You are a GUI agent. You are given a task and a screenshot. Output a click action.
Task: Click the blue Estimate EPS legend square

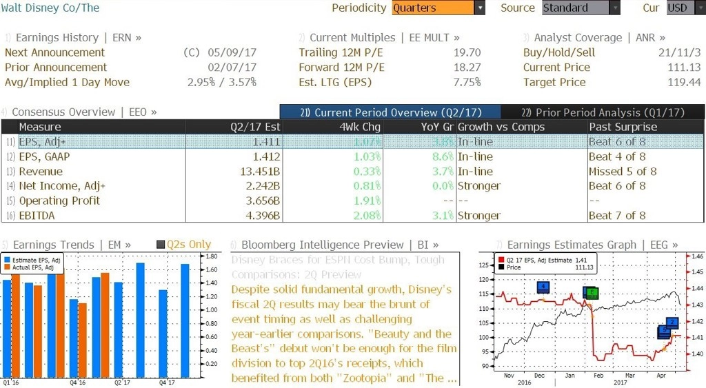[7, 261]
